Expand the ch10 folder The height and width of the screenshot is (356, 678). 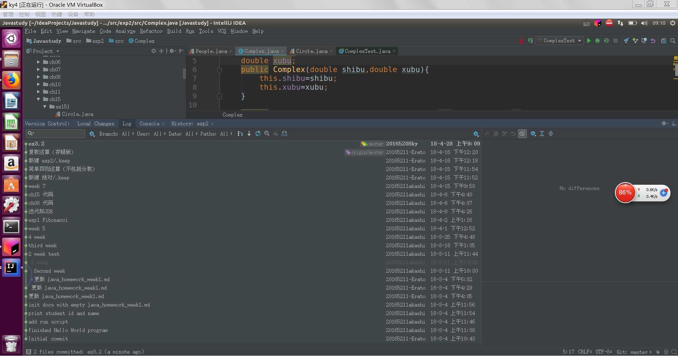[39, 84]
